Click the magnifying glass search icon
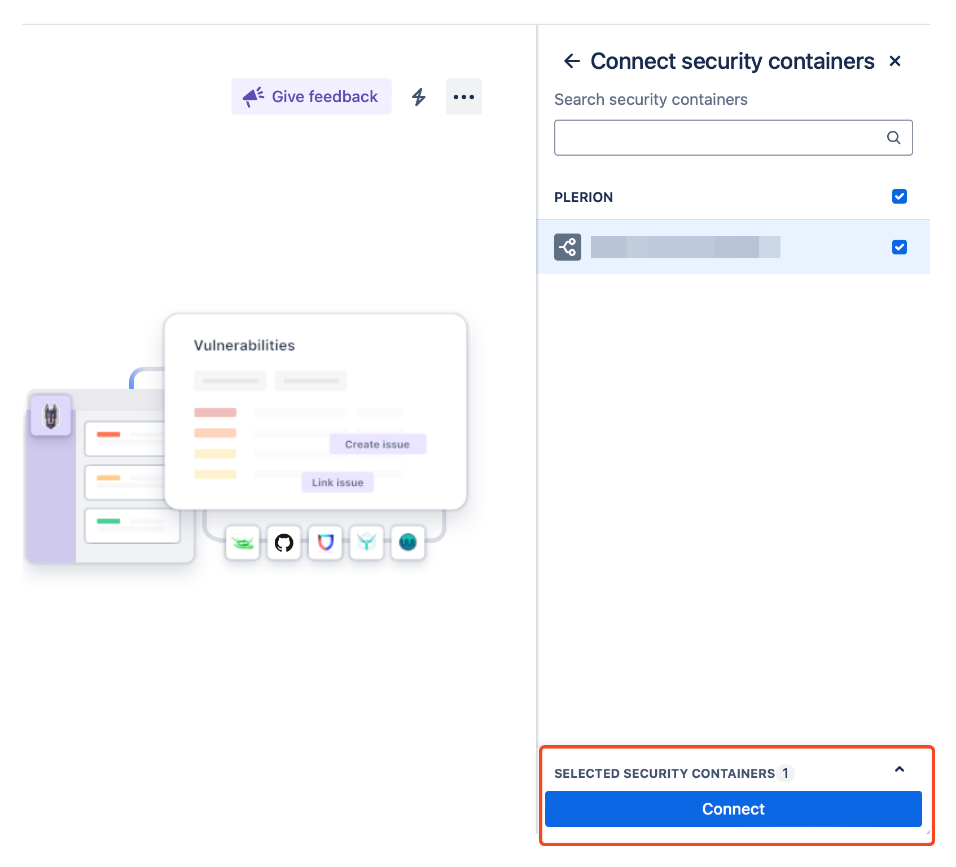Screen dimensions: 956x867 (893, 137)
